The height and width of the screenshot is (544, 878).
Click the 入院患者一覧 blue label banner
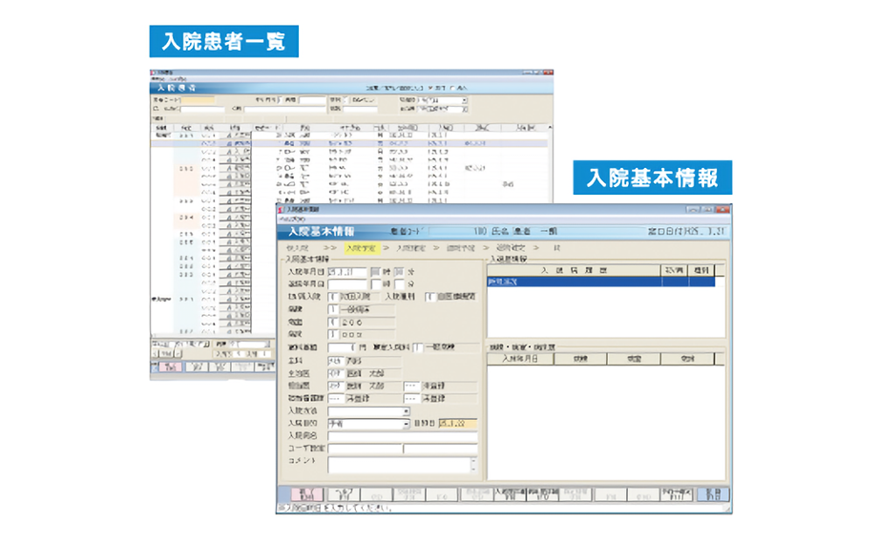tap(223, 41)
